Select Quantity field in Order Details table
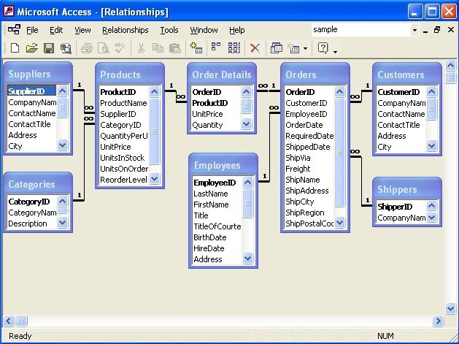The height and width of the screenshot is (344, 459). (216, 125)
